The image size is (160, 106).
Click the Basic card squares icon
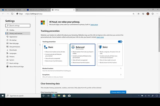pos(45,47)
